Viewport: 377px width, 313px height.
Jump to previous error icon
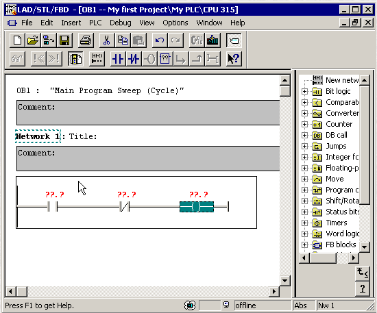point(38,59)
